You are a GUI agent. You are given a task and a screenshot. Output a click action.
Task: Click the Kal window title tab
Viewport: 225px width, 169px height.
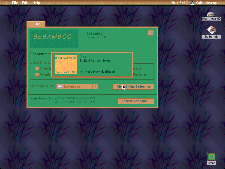click(36, 24)
